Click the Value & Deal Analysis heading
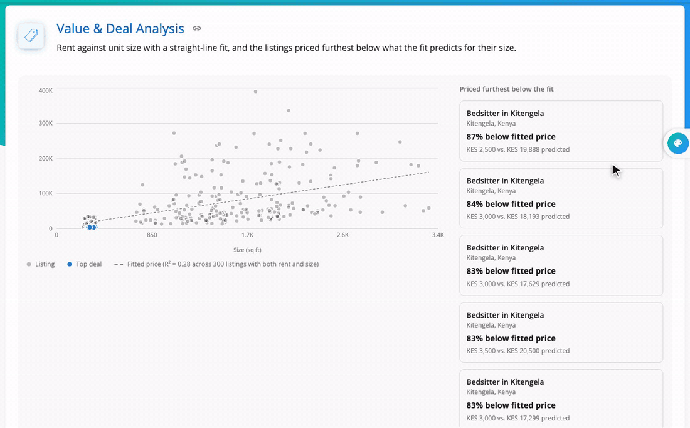Viewport: 690px width, 428px height. [120, 29]
